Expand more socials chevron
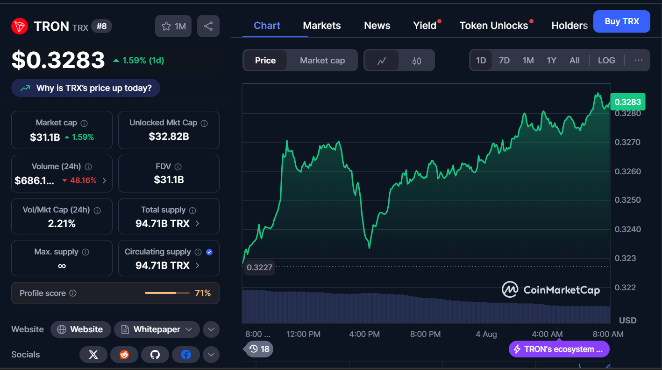Screen dimensions: 662x370 pos(211,355)
